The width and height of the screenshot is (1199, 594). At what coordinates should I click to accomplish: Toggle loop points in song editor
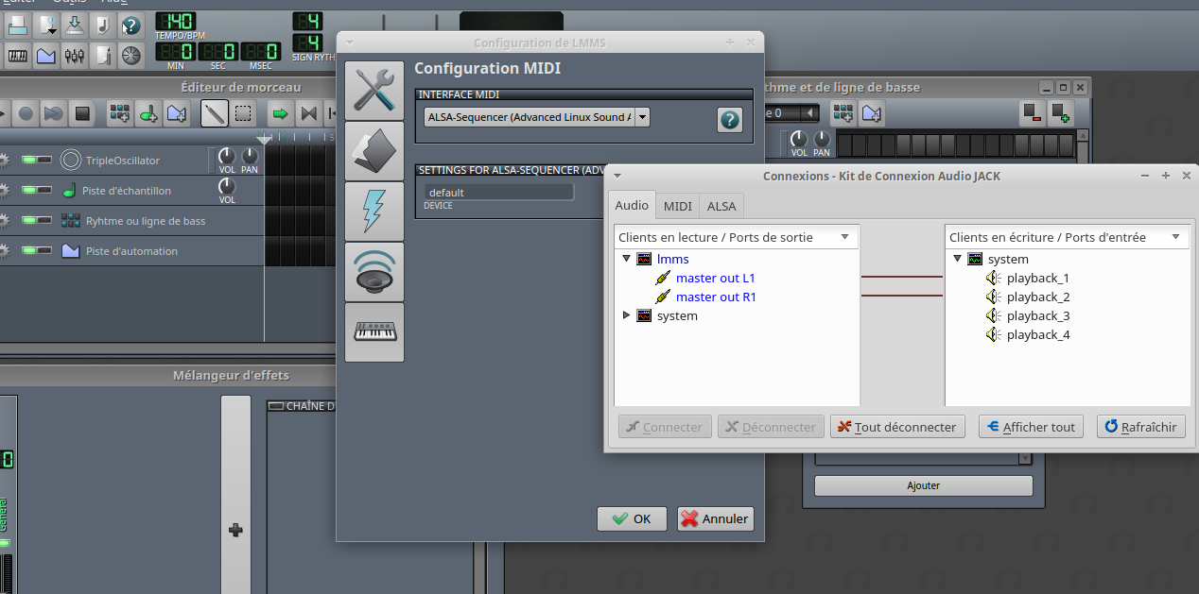point(308,114)
